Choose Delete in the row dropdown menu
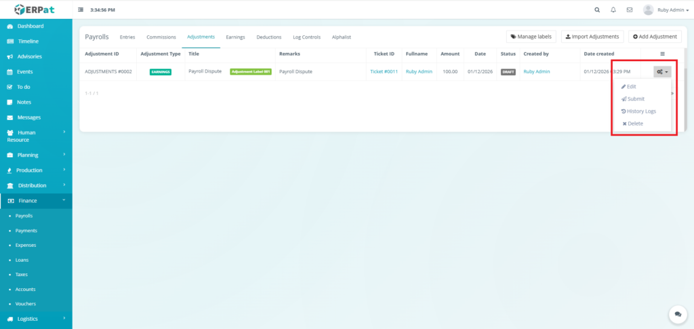The height and width of the screenshot is (329, 694). point(634,123)
